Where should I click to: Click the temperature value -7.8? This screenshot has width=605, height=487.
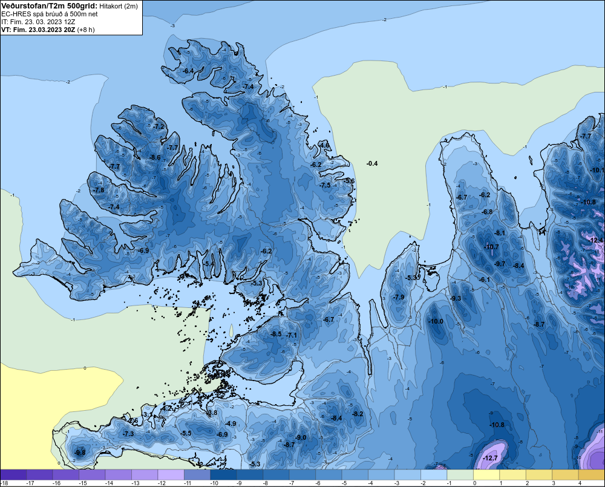[99, 190]
